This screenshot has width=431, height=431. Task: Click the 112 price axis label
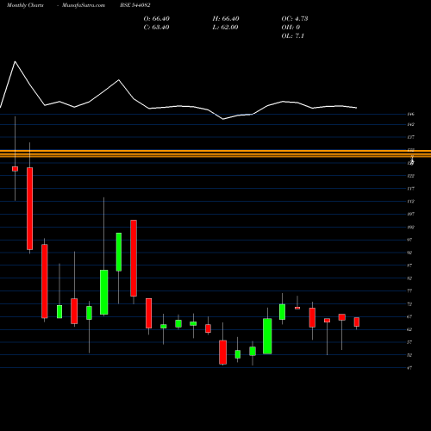click(410, 201)
